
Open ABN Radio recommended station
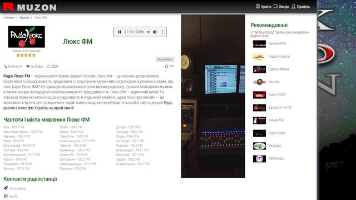tap(276, 159)
